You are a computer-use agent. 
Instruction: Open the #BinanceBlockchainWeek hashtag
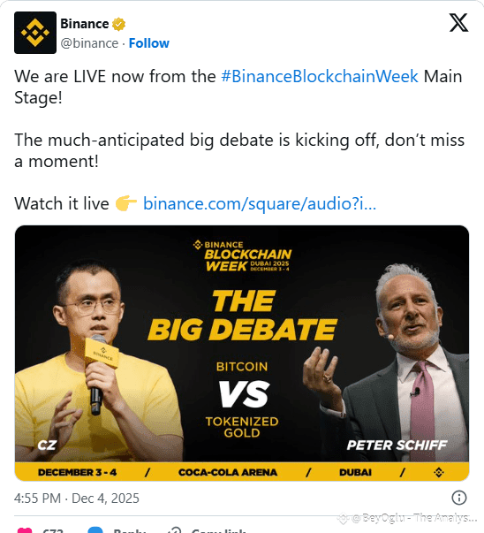point(319,76)
